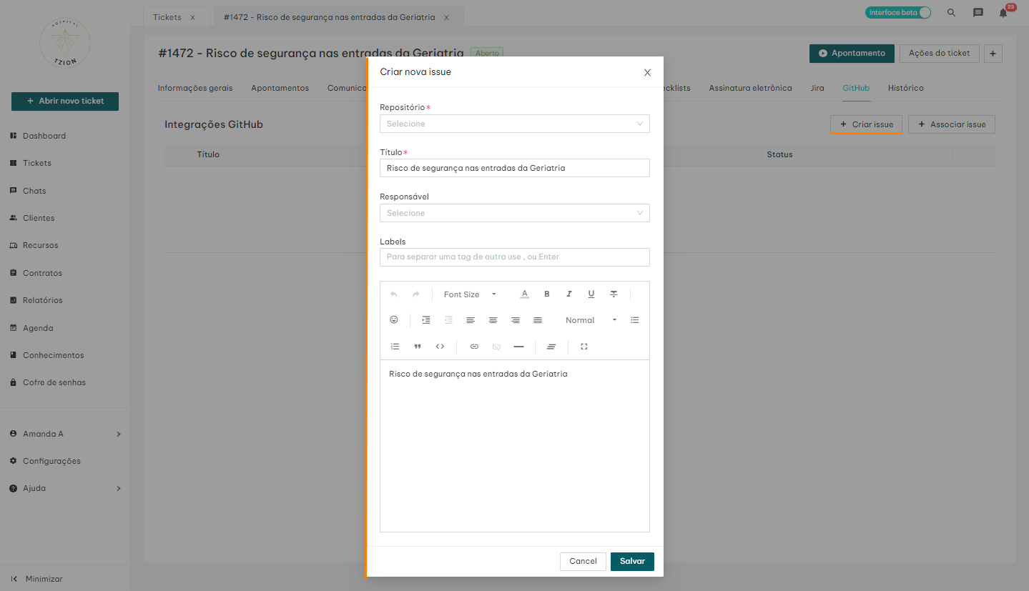This screenshot has height=591, width=1029.
Task: Choose the text color tool
Action: tap(524, 294)
